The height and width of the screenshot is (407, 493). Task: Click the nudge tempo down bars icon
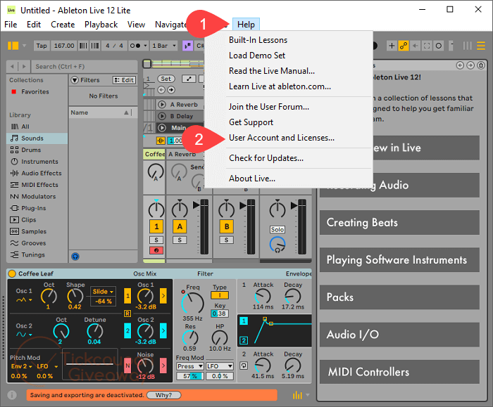[83, 46]
